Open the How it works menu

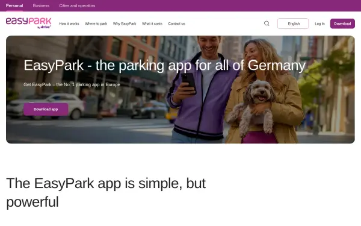pyautogui.click(x=69, y=24)
